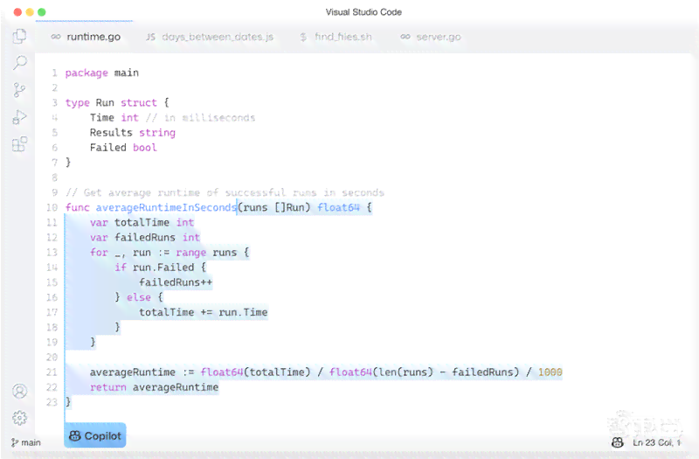The width and height of the screenshot is (699, 459).
Task: Click the green zoom window button
Action: point(41,12)
